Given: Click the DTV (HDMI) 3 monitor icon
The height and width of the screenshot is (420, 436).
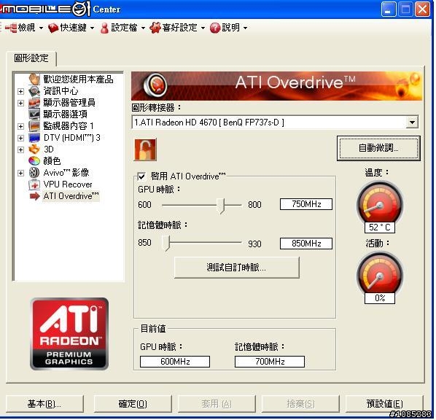Looking at the screenshot, I should pyautogui.click(x=34, y=138).
